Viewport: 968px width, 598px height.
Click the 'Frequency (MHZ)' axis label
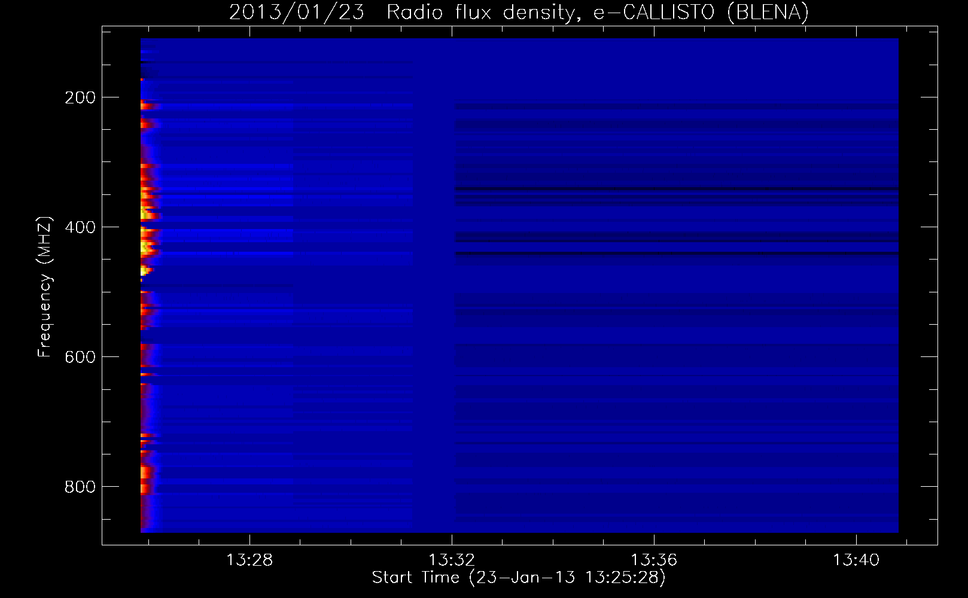click(45, 286)
